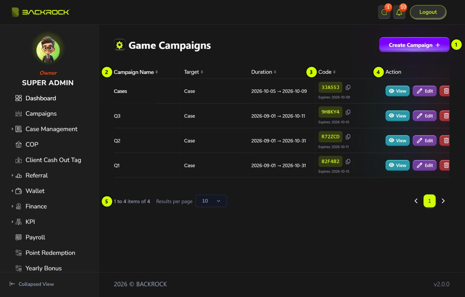View the Cases campaign
Image resolution: width=465 pixels, height=297 pixels.
(x=398, y=91)
